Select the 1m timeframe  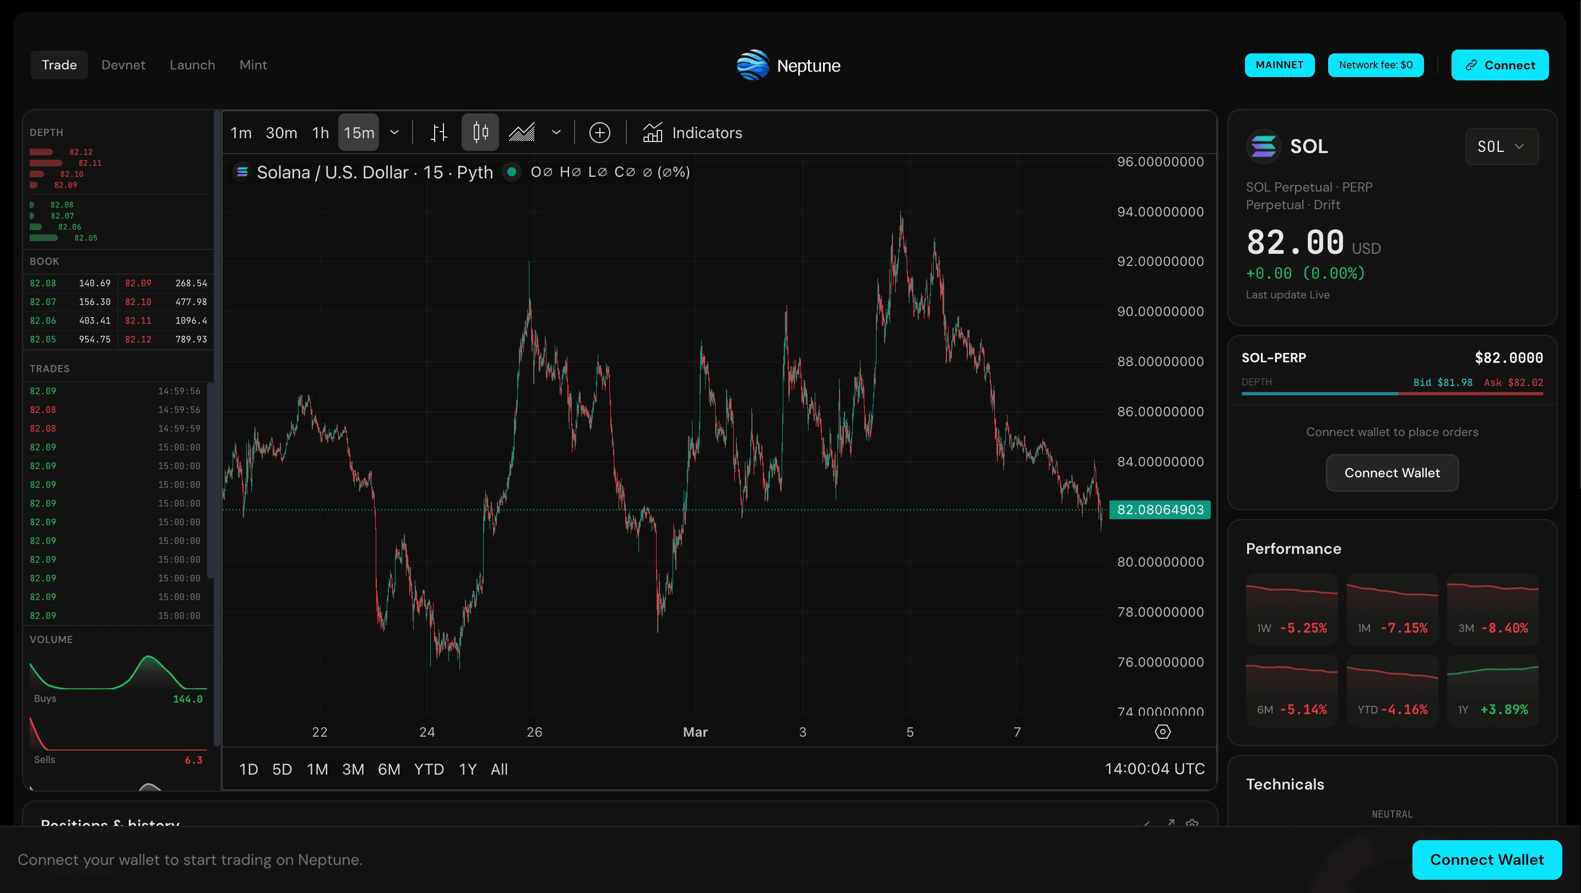(241, 133)
